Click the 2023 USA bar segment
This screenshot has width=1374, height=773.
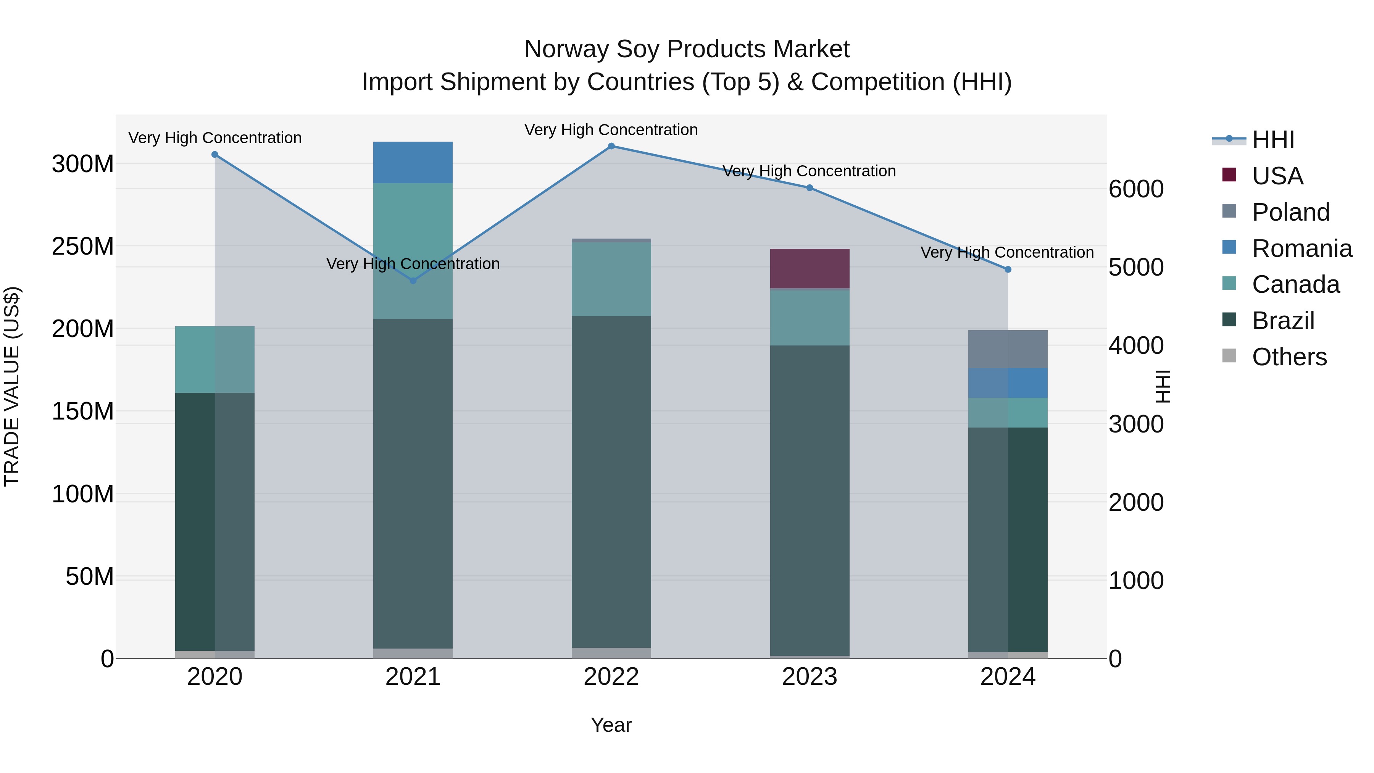810,269
